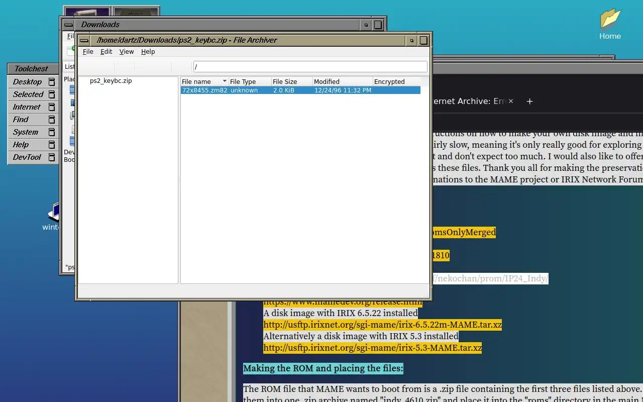Open the irix-6.5.22m-MAME.tar.xz link
This screenshot has width=643, height=402.
[x=382, y=325]
